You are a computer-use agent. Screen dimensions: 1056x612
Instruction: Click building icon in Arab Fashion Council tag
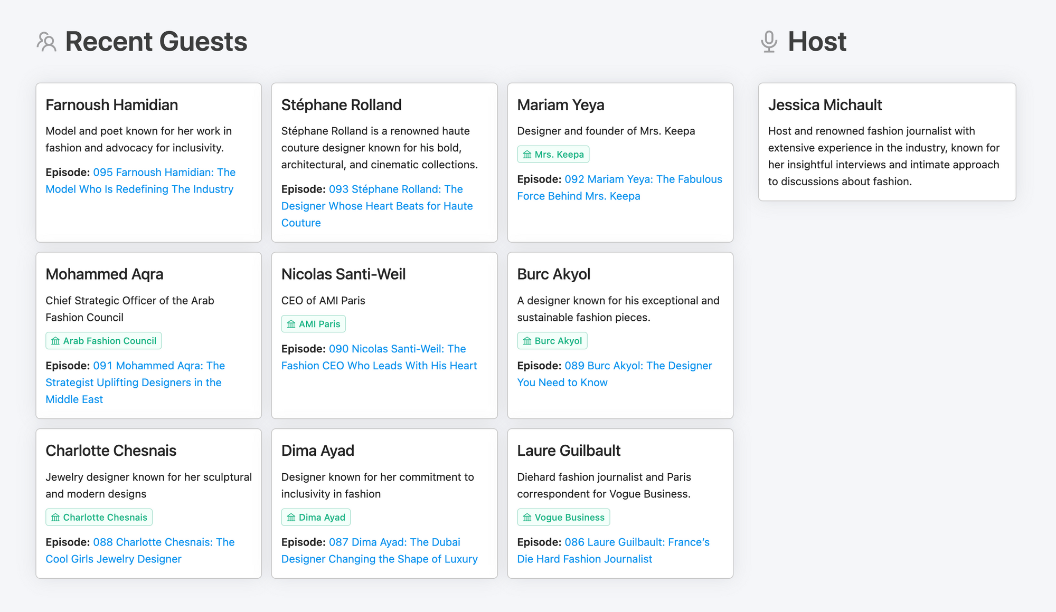click(55, 341)
